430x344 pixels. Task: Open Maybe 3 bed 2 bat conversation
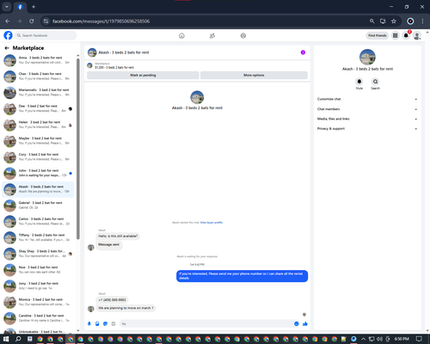click(38, 141)
